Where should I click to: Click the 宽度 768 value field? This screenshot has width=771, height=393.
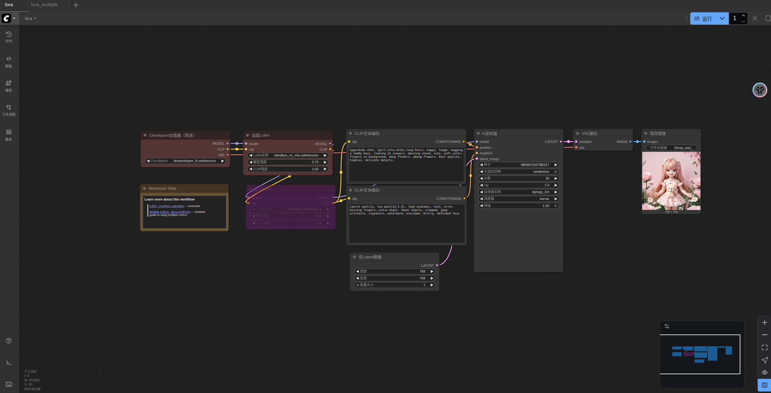(x=395, y=271)
